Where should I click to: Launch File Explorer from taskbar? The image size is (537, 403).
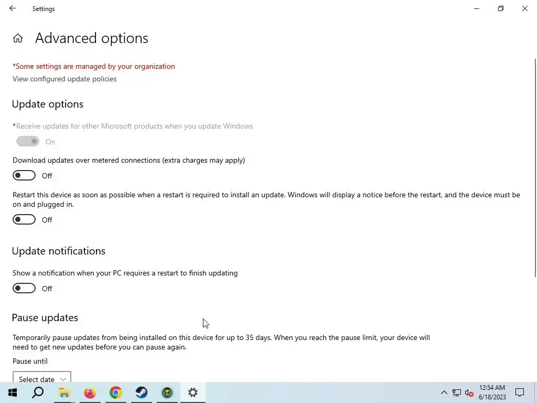[64, 393]
